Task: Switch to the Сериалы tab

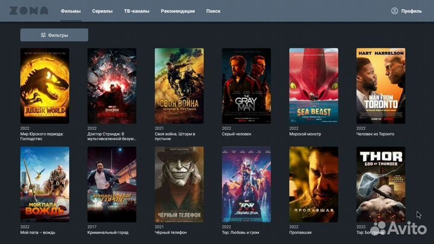Action: click(102, 11)
